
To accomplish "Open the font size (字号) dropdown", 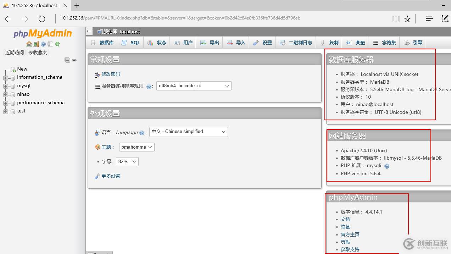I will [127, 161].
